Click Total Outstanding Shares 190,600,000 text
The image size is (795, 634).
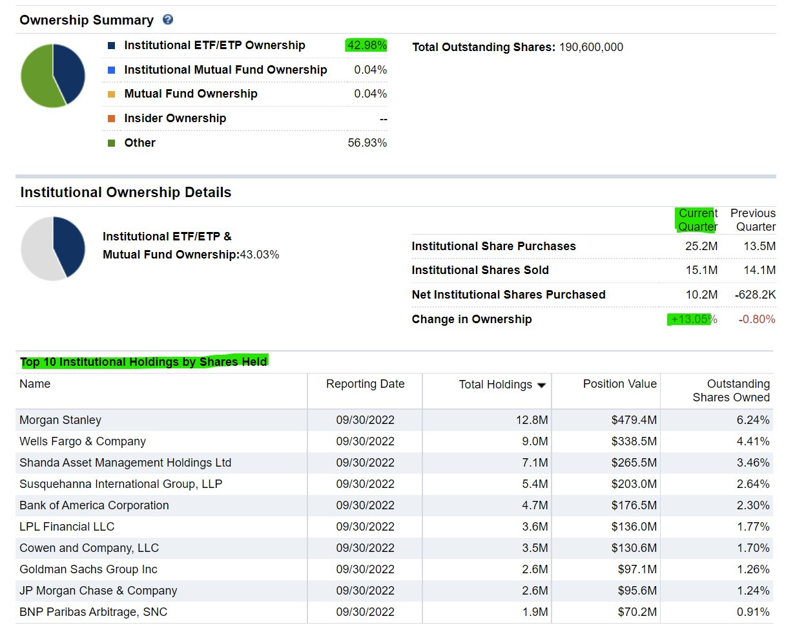tap(518, 47)
